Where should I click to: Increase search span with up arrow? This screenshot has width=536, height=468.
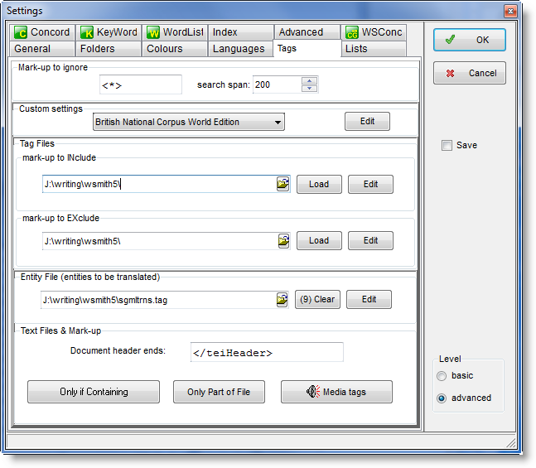pyautogui.click(x=309, y=81)
